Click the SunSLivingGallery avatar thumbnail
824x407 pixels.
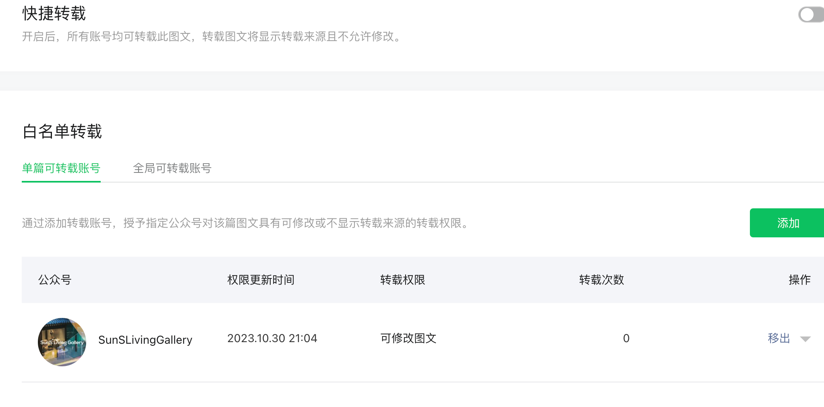[x=62, y=342]
